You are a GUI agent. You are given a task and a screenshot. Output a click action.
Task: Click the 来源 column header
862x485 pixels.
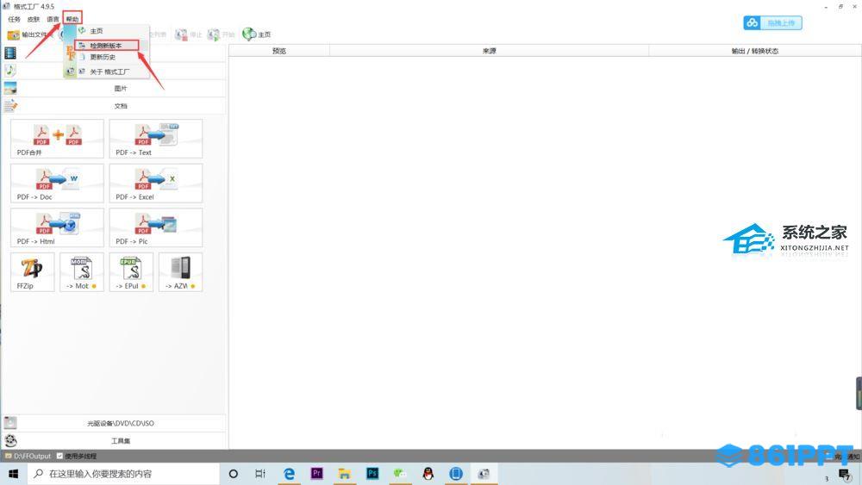pos(490,51)
